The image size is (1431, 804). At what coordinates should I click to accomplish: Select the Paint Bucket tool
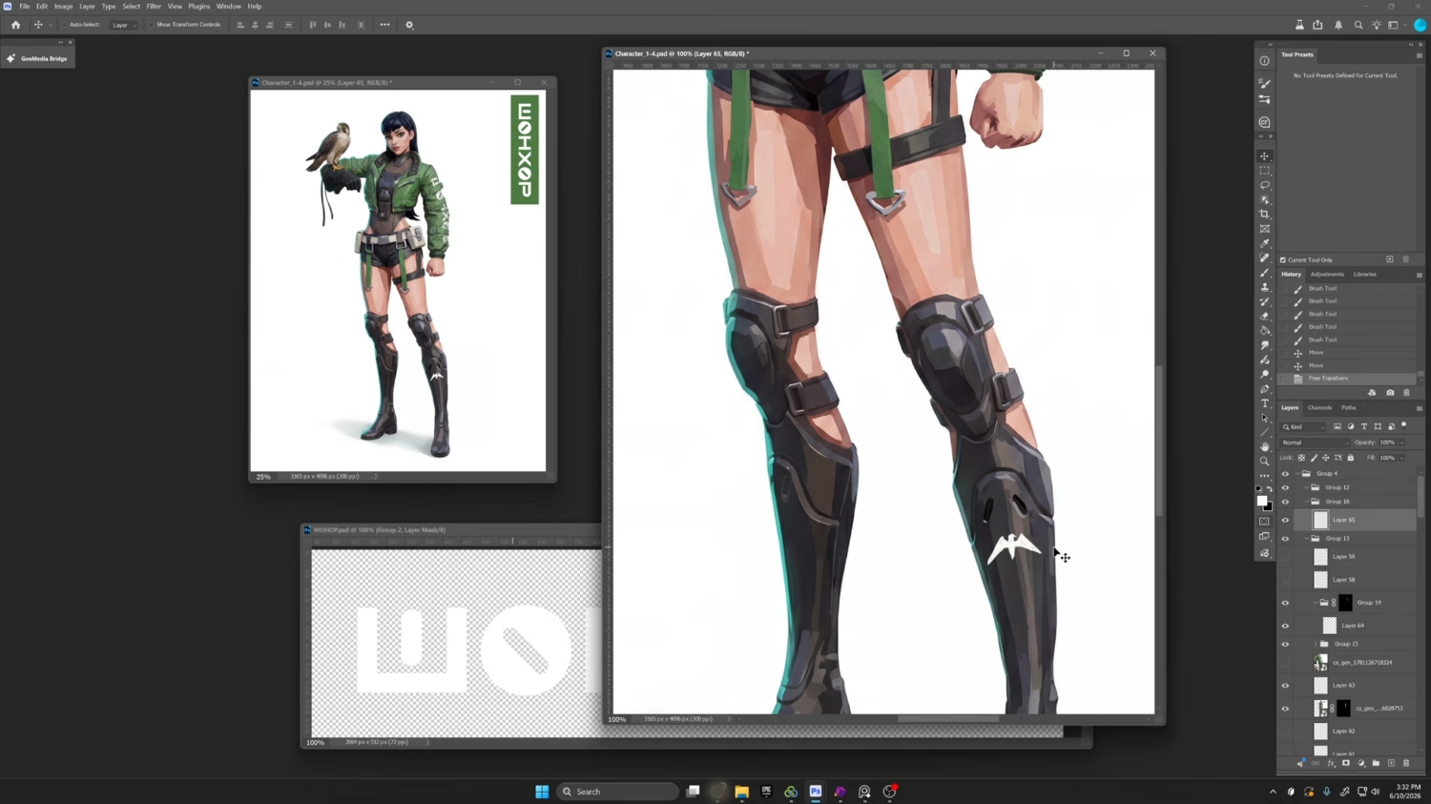[1265, 331]
